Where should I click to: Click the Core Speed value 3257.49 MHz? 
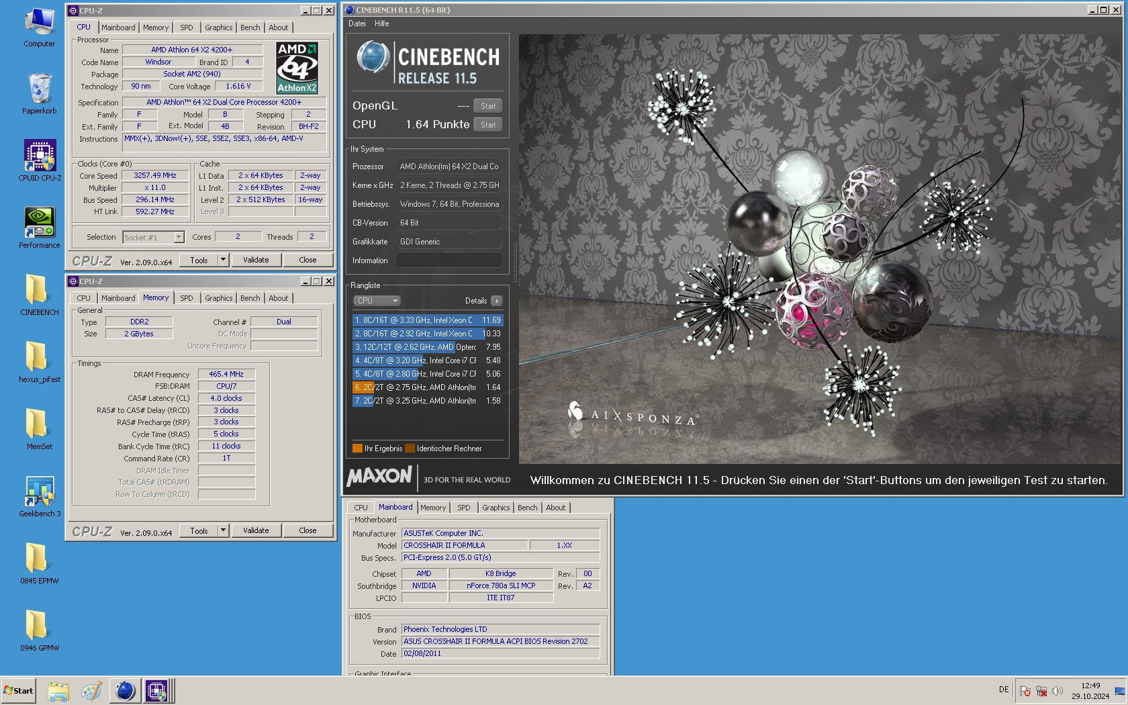pos(155,175)
